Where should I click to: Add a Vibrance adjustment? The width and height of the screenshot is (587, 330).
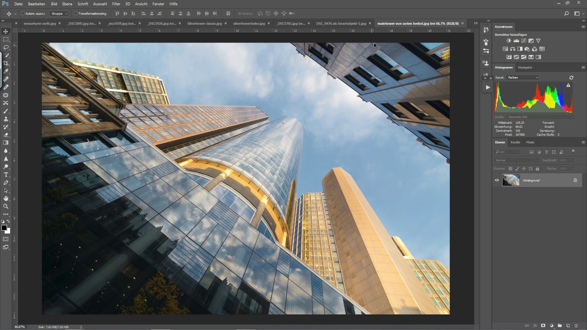click(538, 41)
